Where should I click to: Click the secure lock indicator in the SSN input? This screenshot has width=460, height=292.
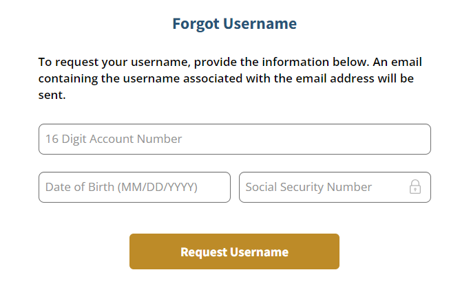[415, 187]
